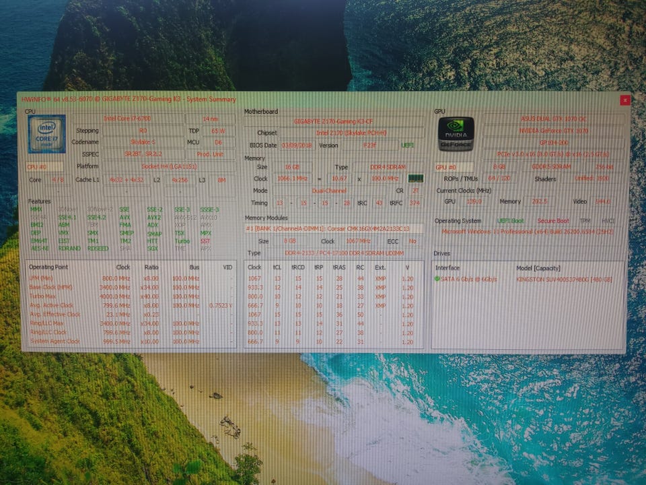The height and width of the screenshot is (485, 646).
Task: Select the KINGSTON SUV400S37480G drive entry
Action: [564, 279]
